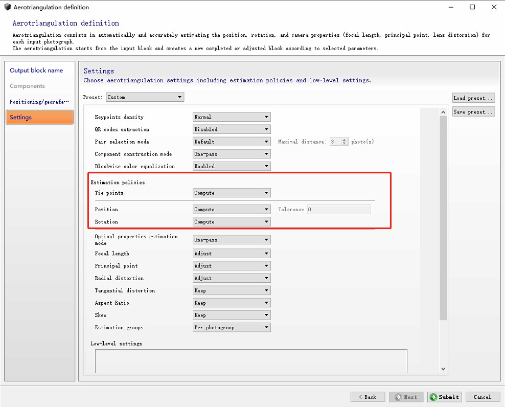This screenshot has width=505, height=407.
Task: Click the green Submit button
Action: [x=445, y=397]
